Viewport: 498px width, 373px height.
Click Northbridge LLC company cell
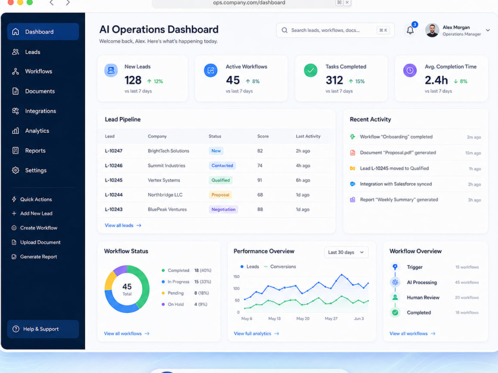coord(165,195)
